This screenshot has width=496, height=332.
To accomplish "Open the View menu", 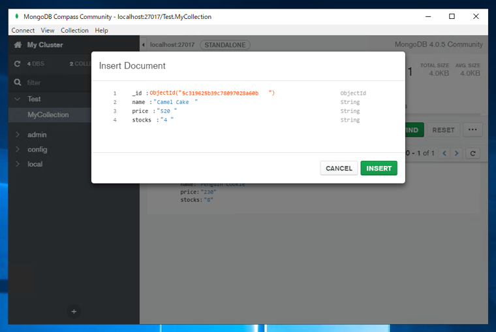I will [48, 31].
